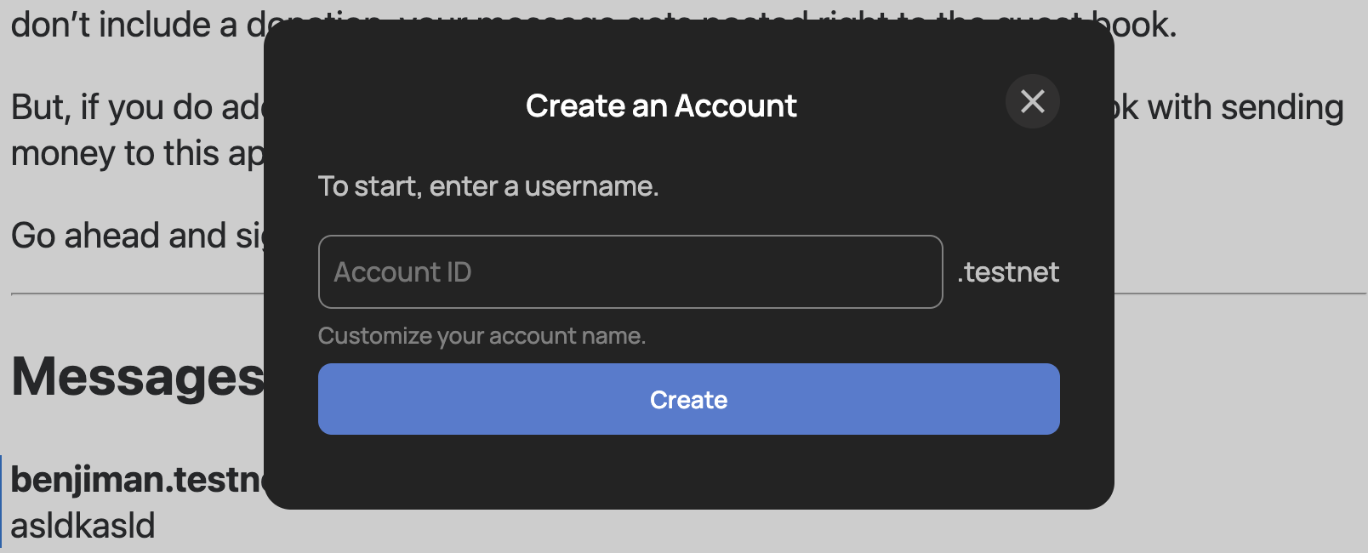Click the "asldkasld" message text
Screen dimensions: 1368x553
(x=83, y=526)
